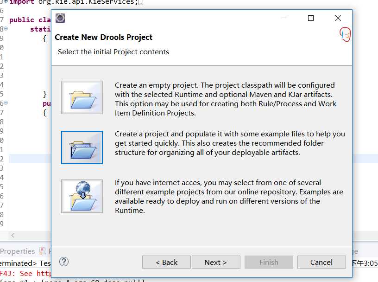Go back with the < Back button
Viewport: 378px width, 282px height.
coord(166,262)
